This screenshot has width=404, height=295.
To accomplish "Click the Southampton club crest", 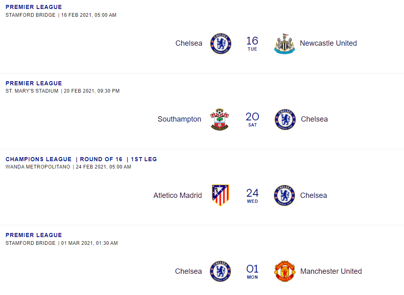I will 220,119.
